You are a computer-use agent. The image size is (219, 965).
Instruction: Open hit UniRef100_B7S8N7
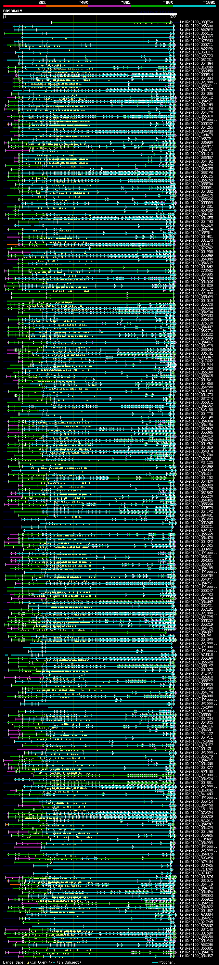(196, 926)
